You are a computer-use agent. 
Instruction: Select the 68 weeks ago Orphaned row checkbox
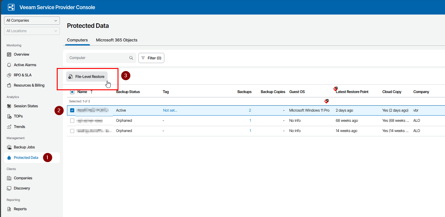click(72, 121)
